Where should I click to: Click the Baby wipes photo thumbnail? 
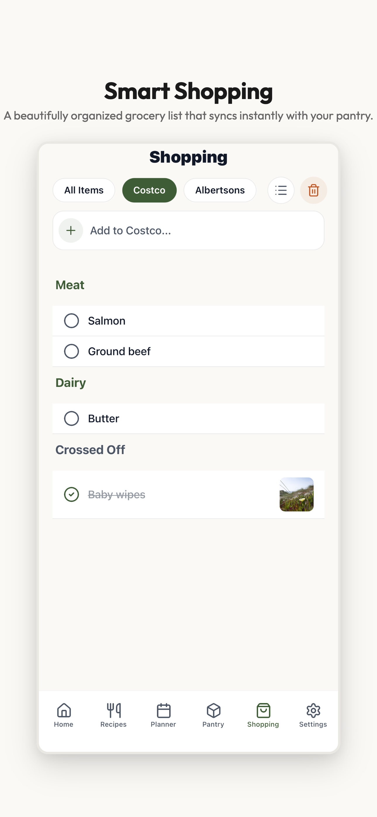click(x=296, y=495)
